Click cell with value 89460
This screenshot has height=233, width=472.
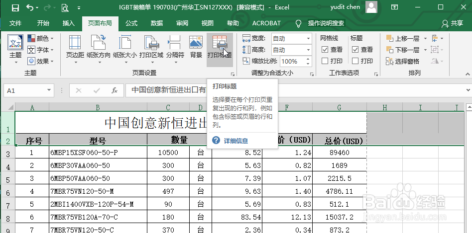coord(339,153)
